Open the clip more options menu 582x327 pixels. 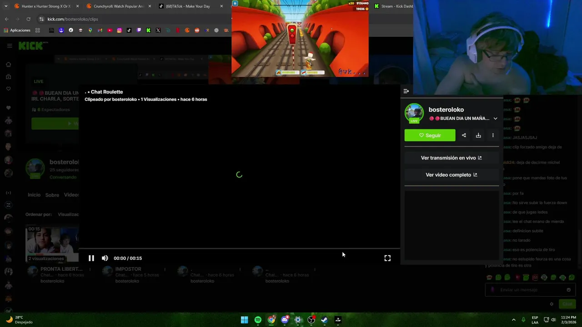pos(493,135)
